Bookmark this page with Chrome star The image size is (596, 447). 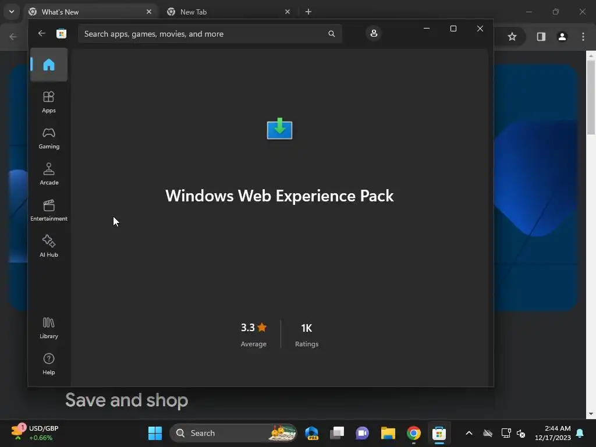coord(512,37)
